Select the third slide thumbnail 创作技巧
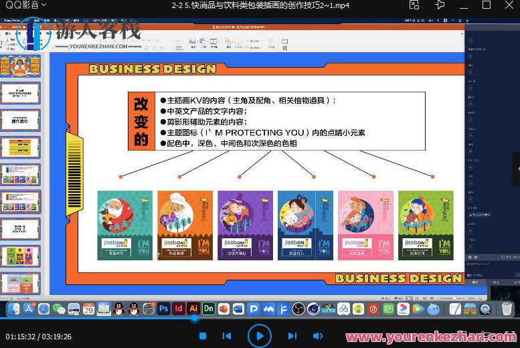 click(x=21, y=120)
